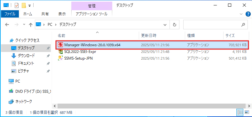The height and width of the screenshot is (117, 252).
Task: Open the quick access toolbar customize dropdown
Action: (x=29, y=6)
